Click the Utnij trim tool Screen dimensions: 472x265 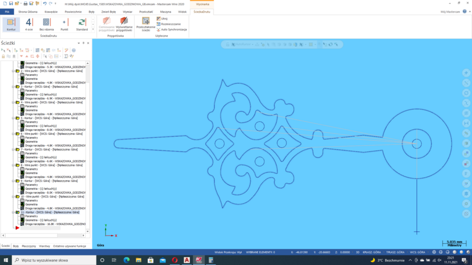[x=162, y=19]
